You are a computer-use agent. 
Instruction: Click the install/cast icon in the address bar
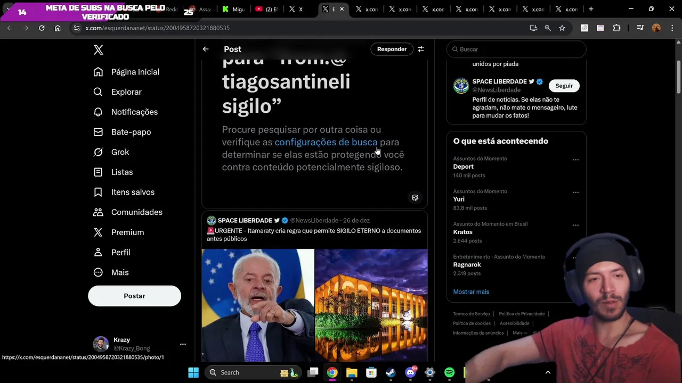[x=533, y=28]
